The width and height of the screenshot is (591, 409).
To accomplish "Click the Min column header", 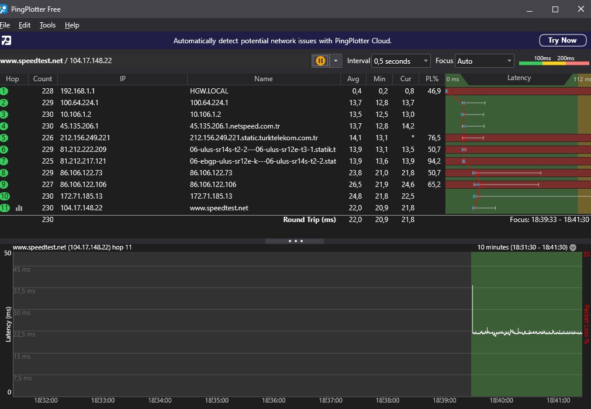I will point(379,79).
